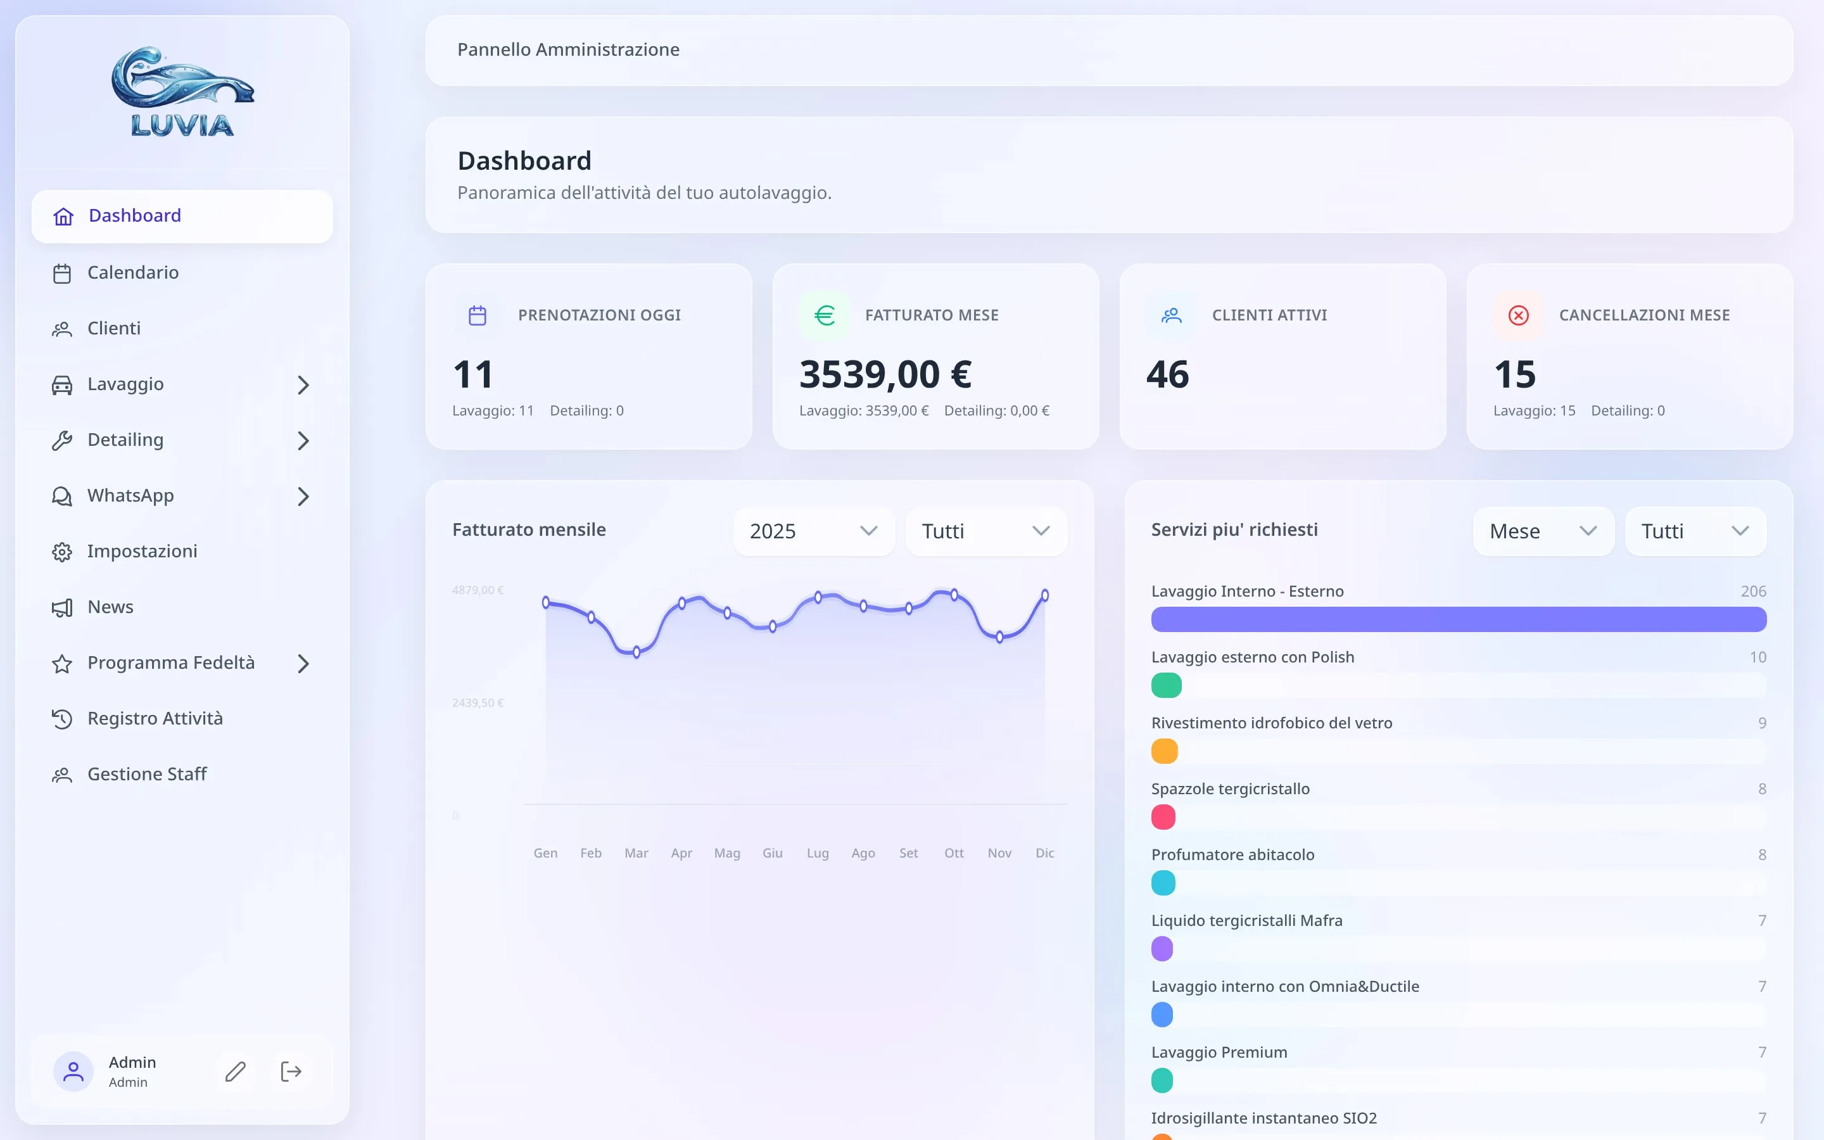This screenshot has height=1140, width=1824.
Task: Open the Tutti dropdown in Servizi piu' richiesti
Action: pos(1695,531)
